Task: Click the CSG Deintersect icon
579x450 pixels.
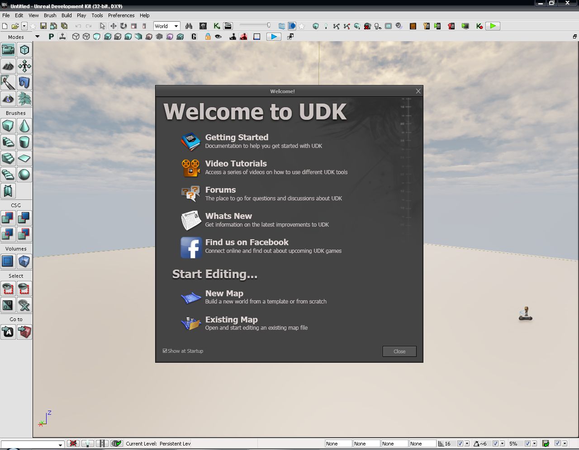Action: pyautogui.click(x=24, y=234)
